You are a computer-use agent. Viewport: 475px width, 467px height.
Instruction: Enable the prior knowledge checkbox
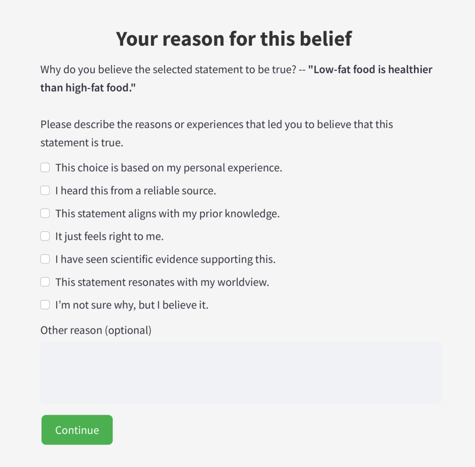click(x=45, y=214)
